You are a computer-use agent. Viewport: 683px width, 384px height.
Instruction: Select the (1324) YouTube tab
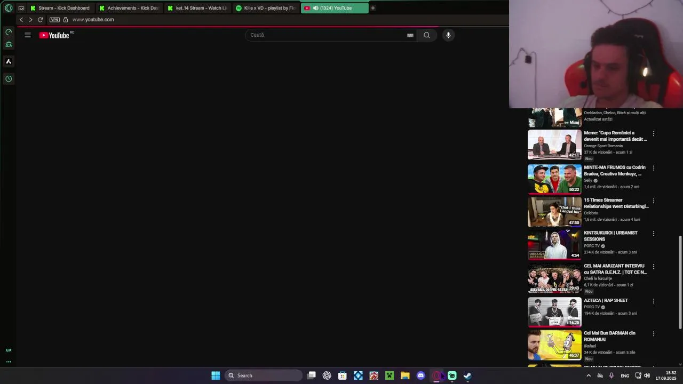coord(335,8)
